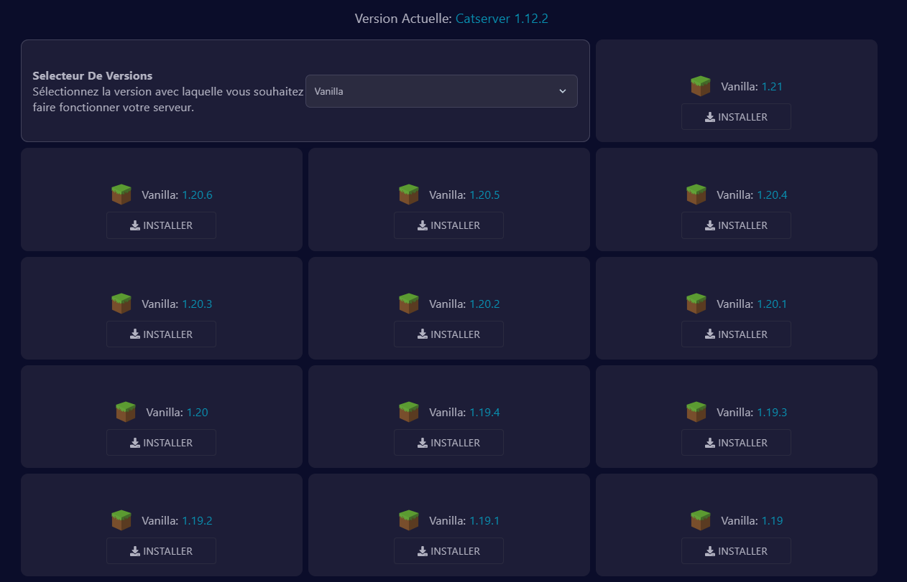
Task: Click the 1.20.4 version number
Action: tap(772, 195)
